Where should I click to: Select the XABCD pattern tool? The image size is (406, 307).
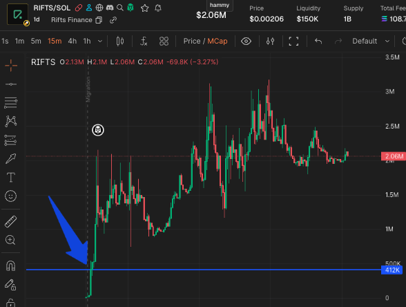(x=11, y=121)
